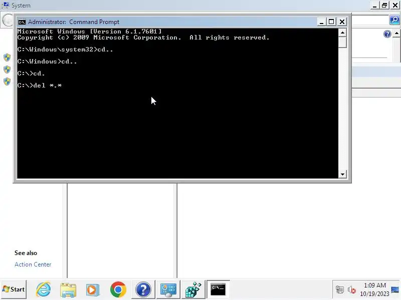Click Show desktop icon beside the clock
The width and height of the screenshot is (401, 300).
click(x=395, y=289)
